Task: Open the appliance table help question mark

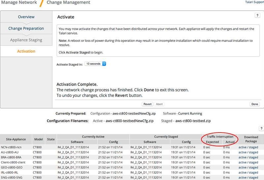Action: pyautogui.click(x=261, y=129)
